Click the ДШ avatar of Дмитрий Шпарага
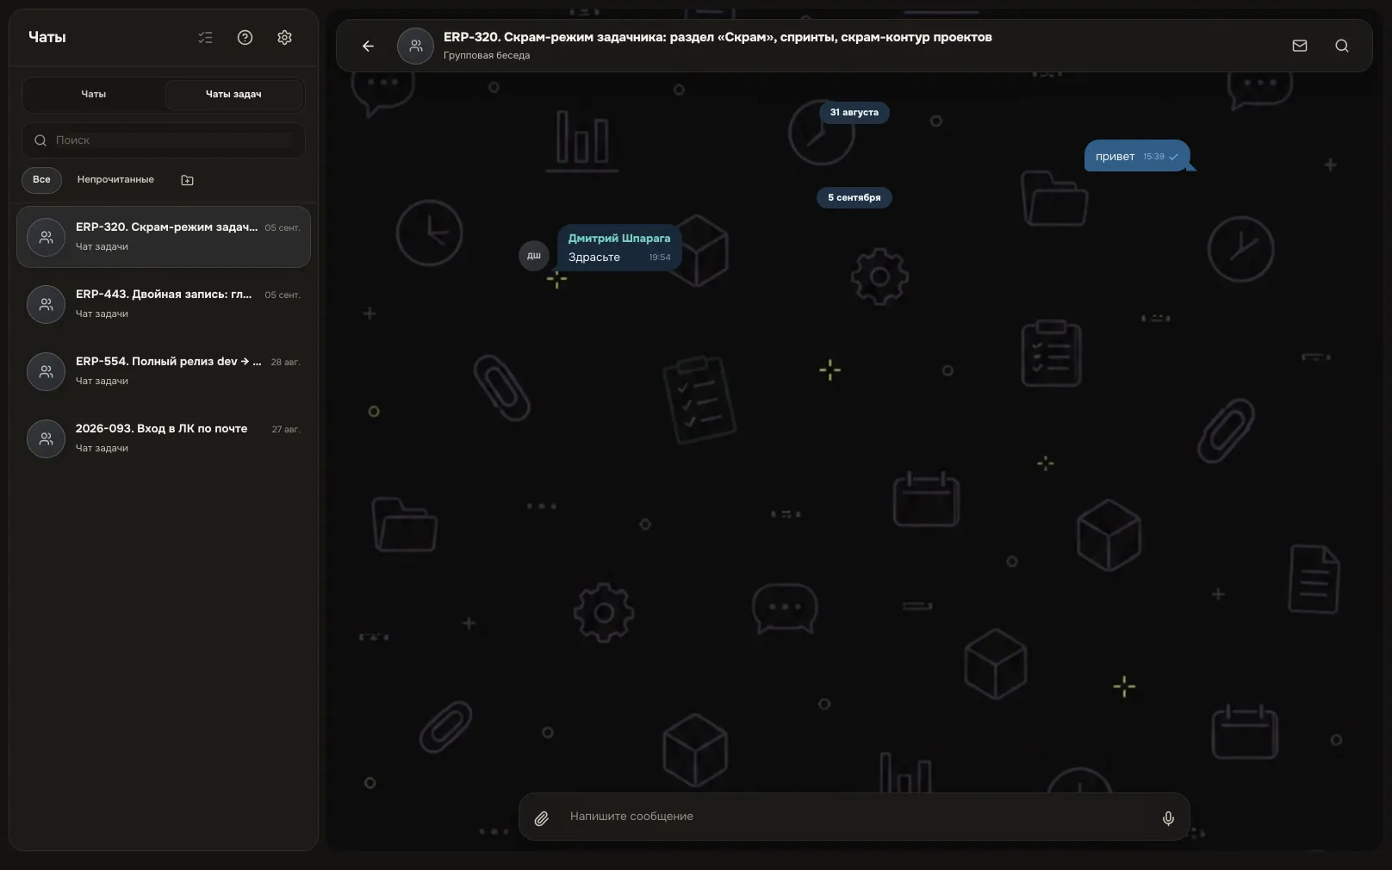Screen dimensions: 1392x870 tap(534, 256)
